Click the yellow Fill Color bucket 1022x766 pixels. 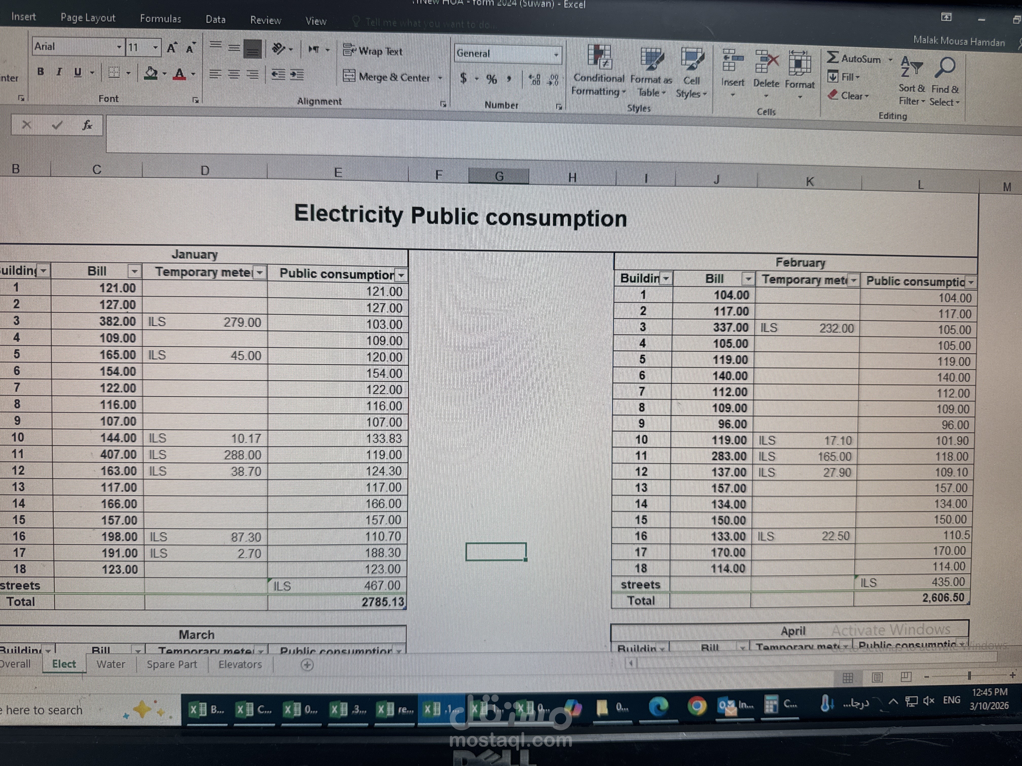click(151, 73)
